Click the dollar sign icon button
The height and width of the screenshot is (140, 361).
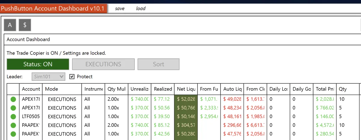pyautogui.click(x=25, y=25)
